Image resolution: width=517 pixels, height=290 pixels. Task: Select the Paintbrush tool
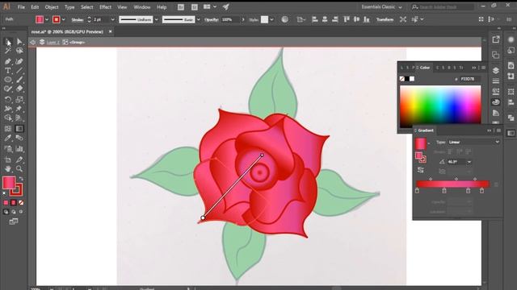[x=19, y=80]
